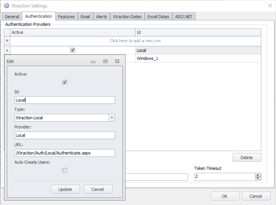
Task: Click here to add a new row
Action: [x=135, y=41]
